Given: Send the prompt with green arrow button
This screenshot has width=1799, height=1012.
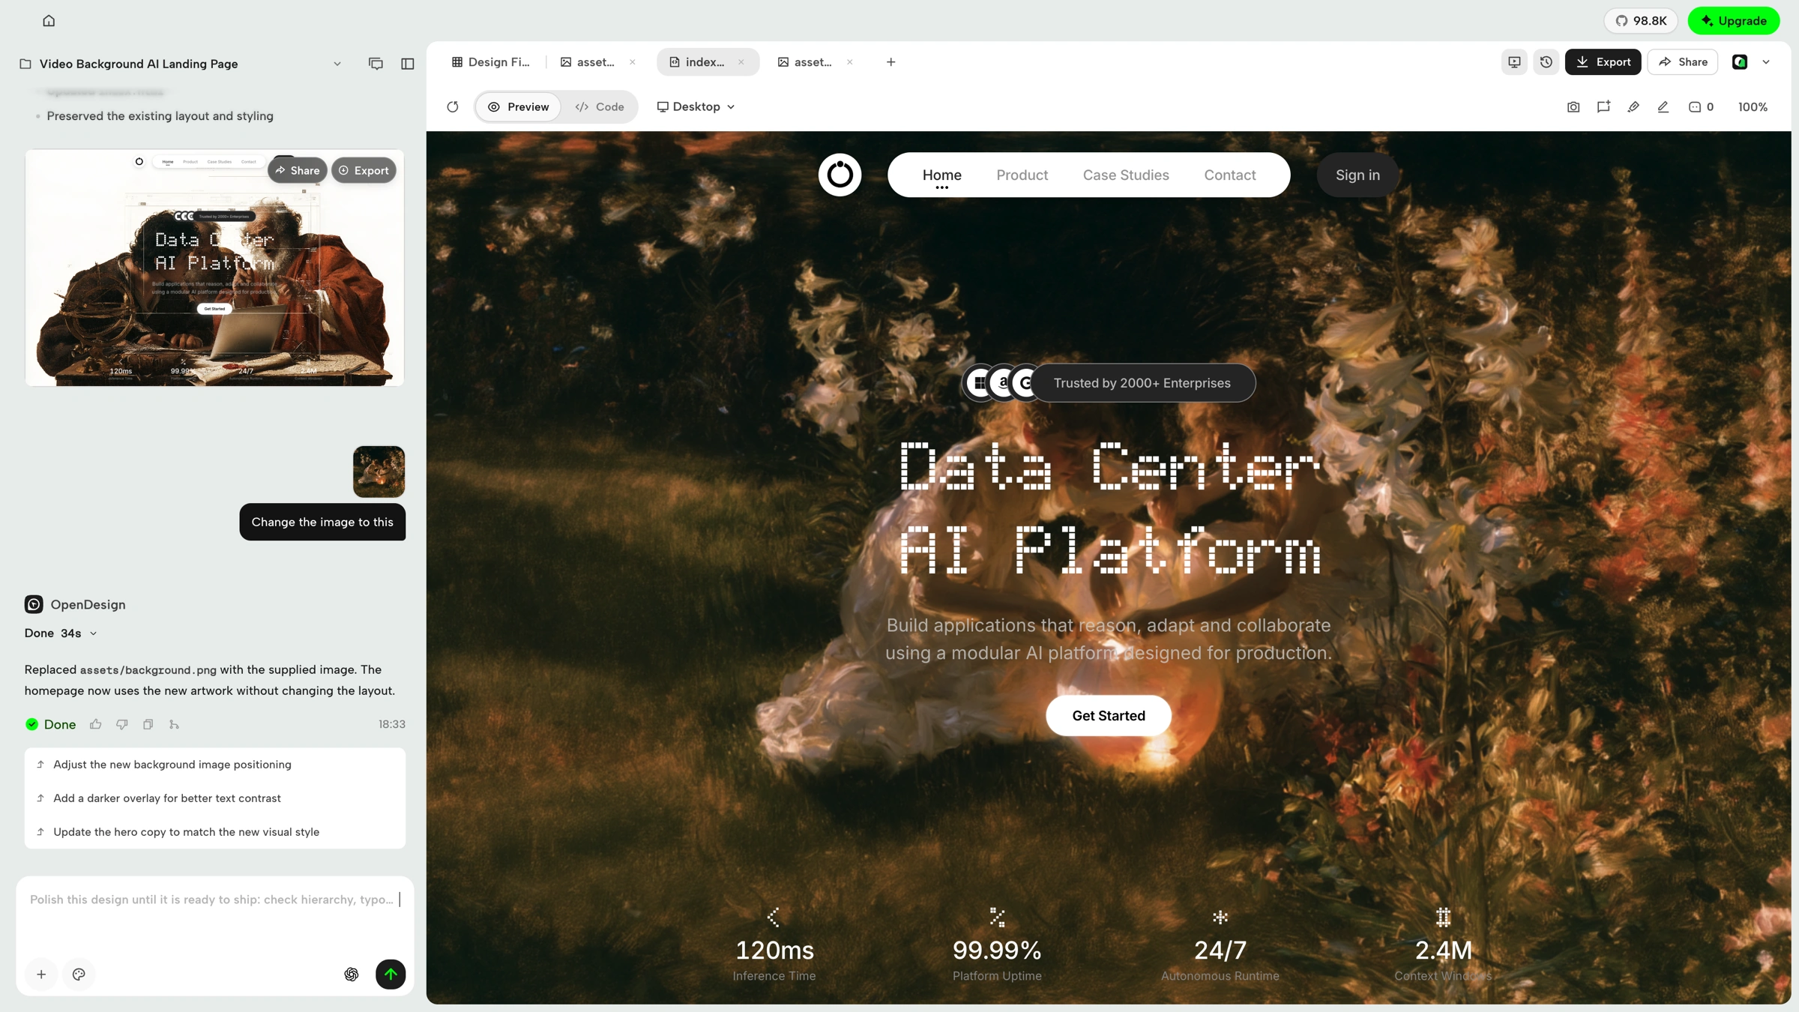Looking at the screenshot, I should click(391, 974).
